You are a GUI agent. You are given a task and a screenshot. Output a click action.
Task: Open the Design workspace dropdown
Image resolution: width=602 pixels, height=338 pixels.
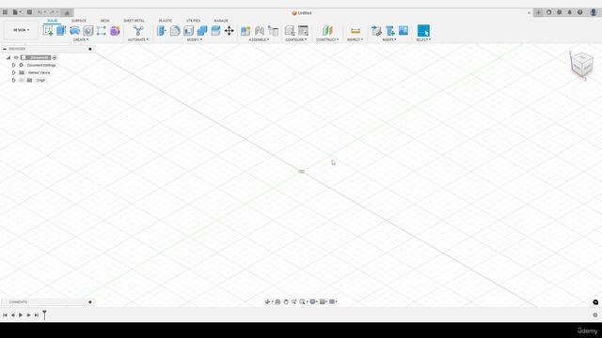(x=21, y=30)
